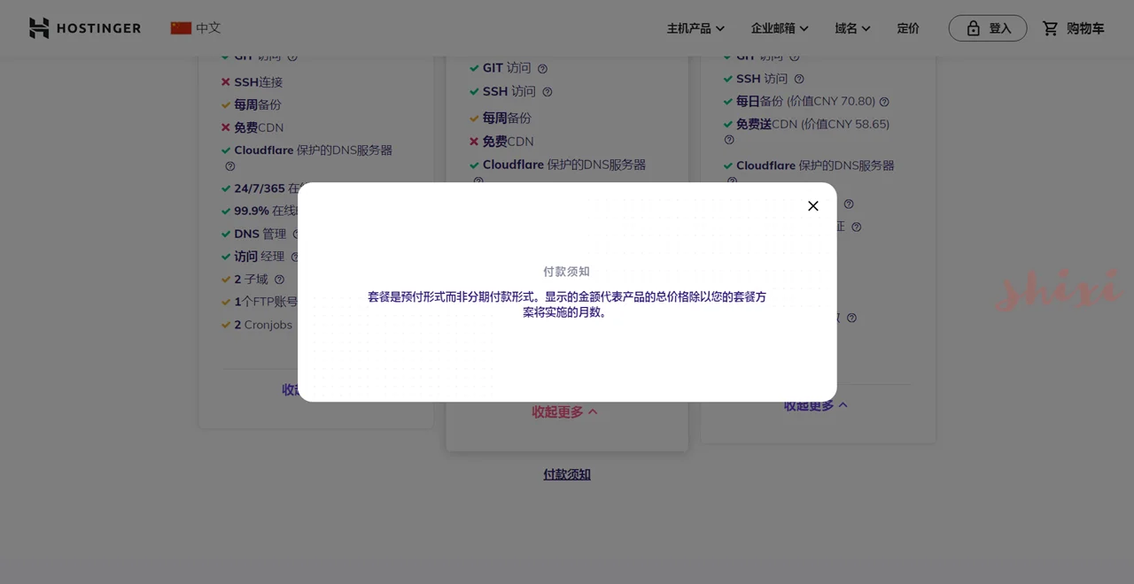This screenshot has width=1134, height=584.
Task: Open the 定价 page
Action: pyautogui.click(x=908, y=28)
